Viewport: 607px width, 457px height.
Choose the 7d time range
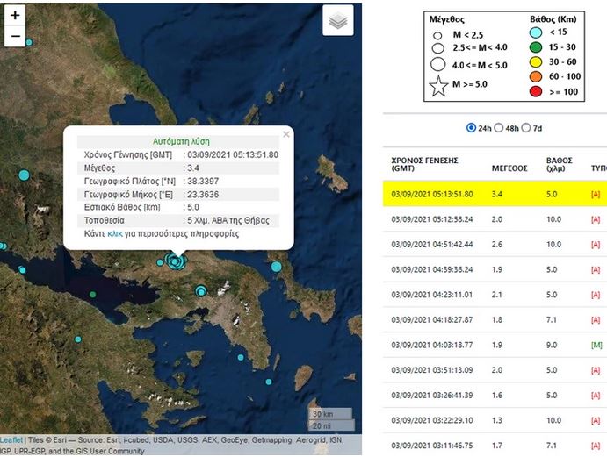[525, 128]
